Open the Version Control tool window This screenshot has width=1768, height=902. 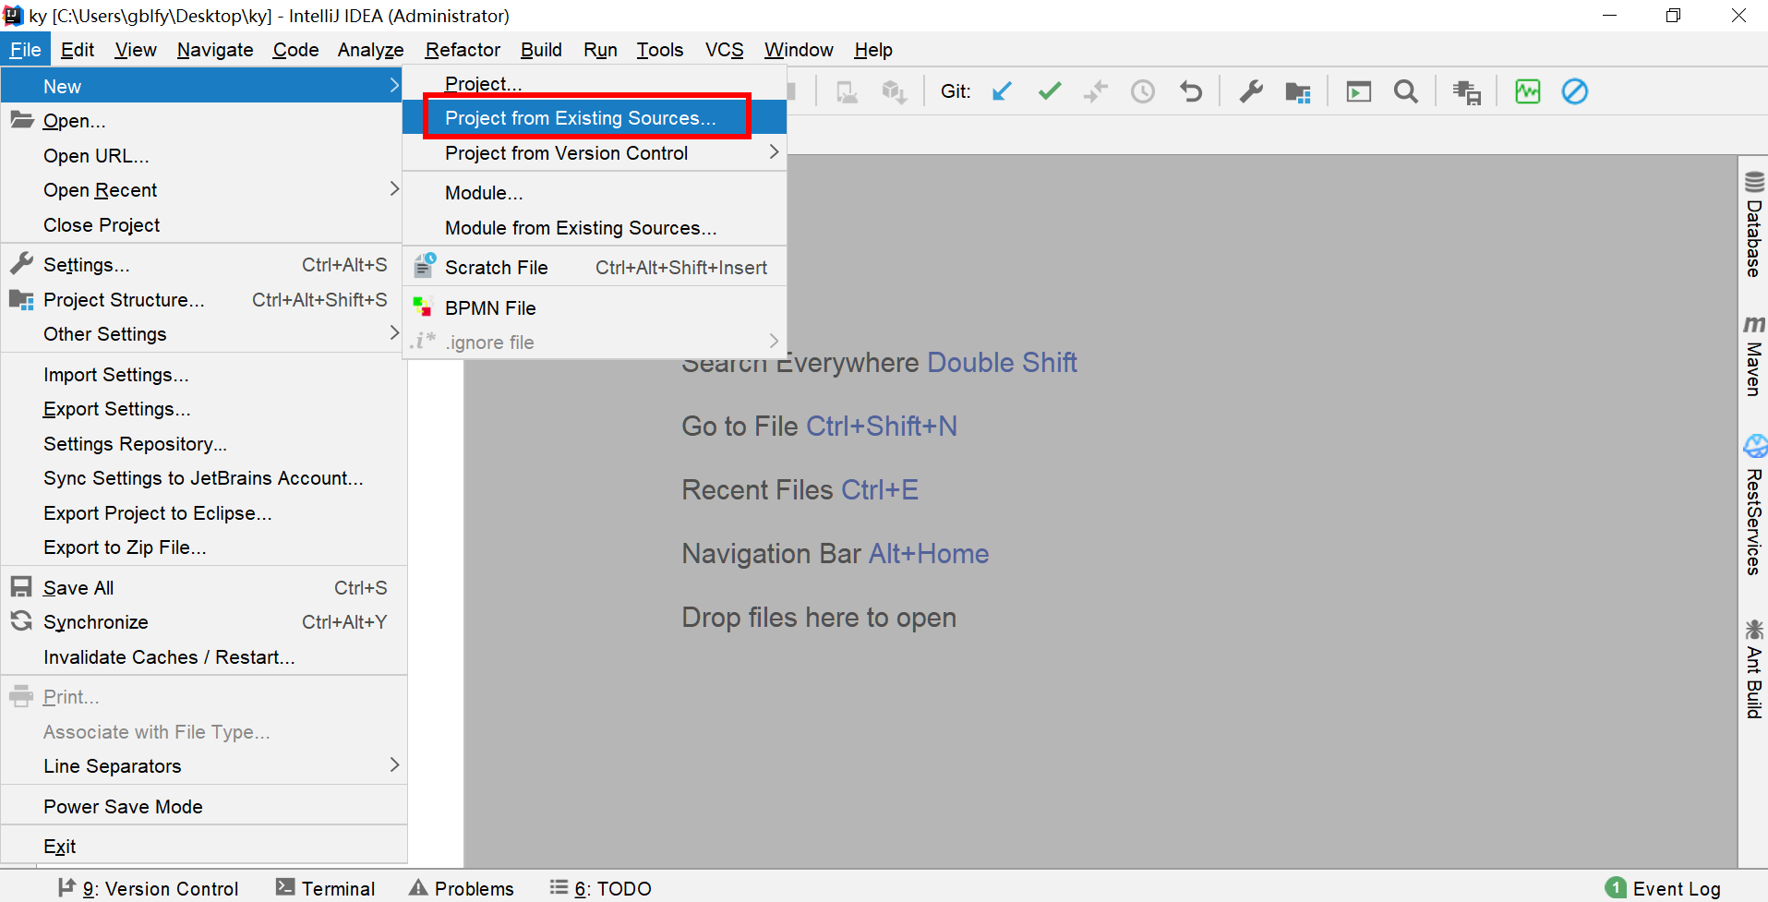pos(148,888)
